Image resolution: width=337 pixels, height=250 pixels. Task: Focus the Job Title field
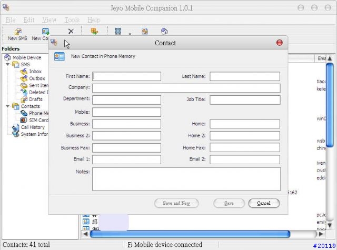point(245,100)
